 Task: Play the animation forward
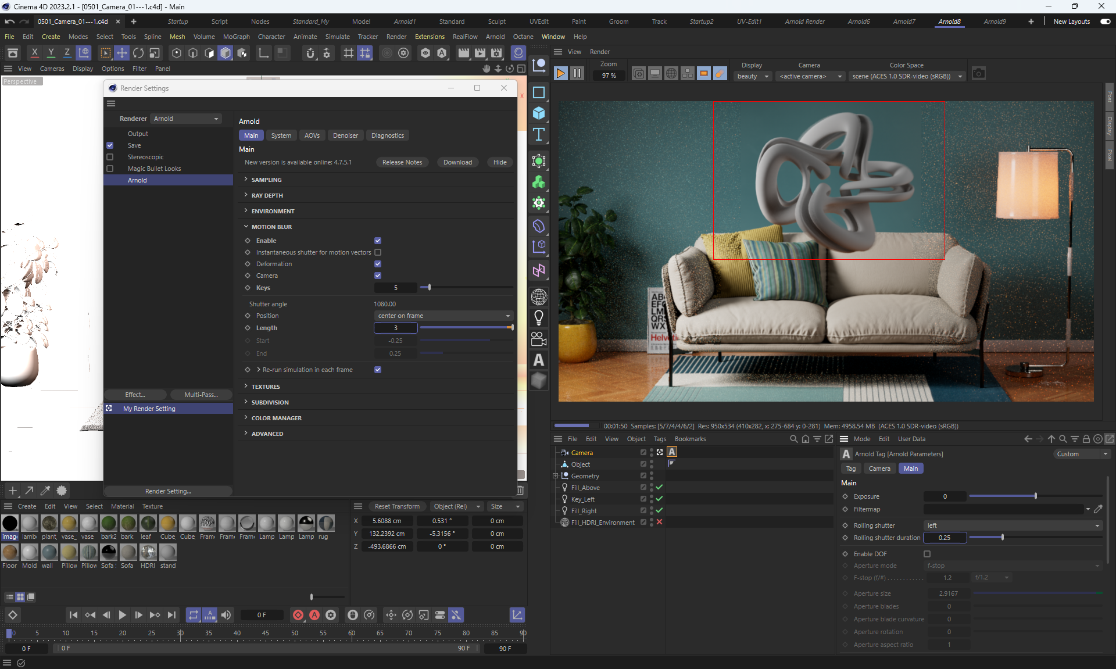point(122,615)
